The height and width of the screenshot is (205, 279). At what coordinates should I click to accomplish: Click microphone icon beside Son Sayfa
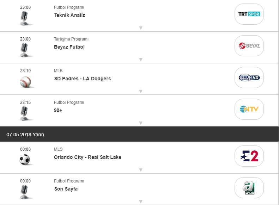point(24,192)
